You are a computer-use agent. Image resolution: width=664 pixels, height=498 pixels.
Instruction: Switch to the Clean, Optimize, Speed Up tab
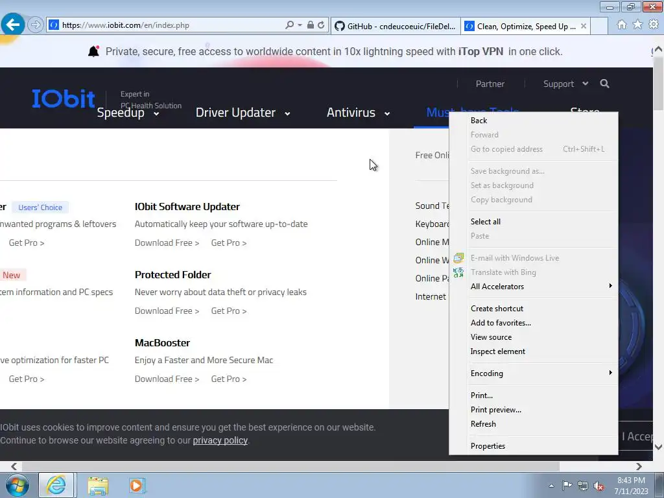[525, 26]
